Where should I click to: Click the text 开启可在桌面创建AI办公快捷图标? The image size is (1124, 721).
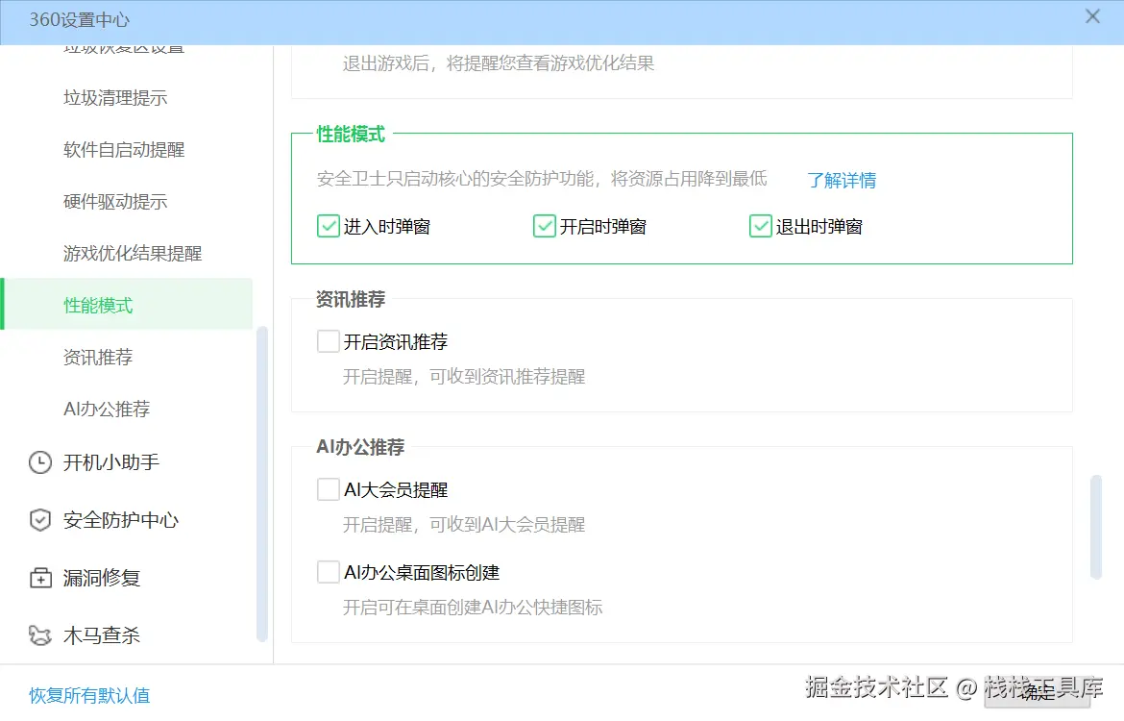pyautogui.click(x=473, y=608)
